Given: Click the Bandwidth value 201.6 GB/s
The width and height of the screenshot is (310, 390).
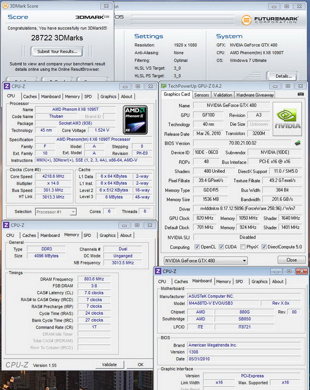Looking at the screenshot, I should coord(282,199).
